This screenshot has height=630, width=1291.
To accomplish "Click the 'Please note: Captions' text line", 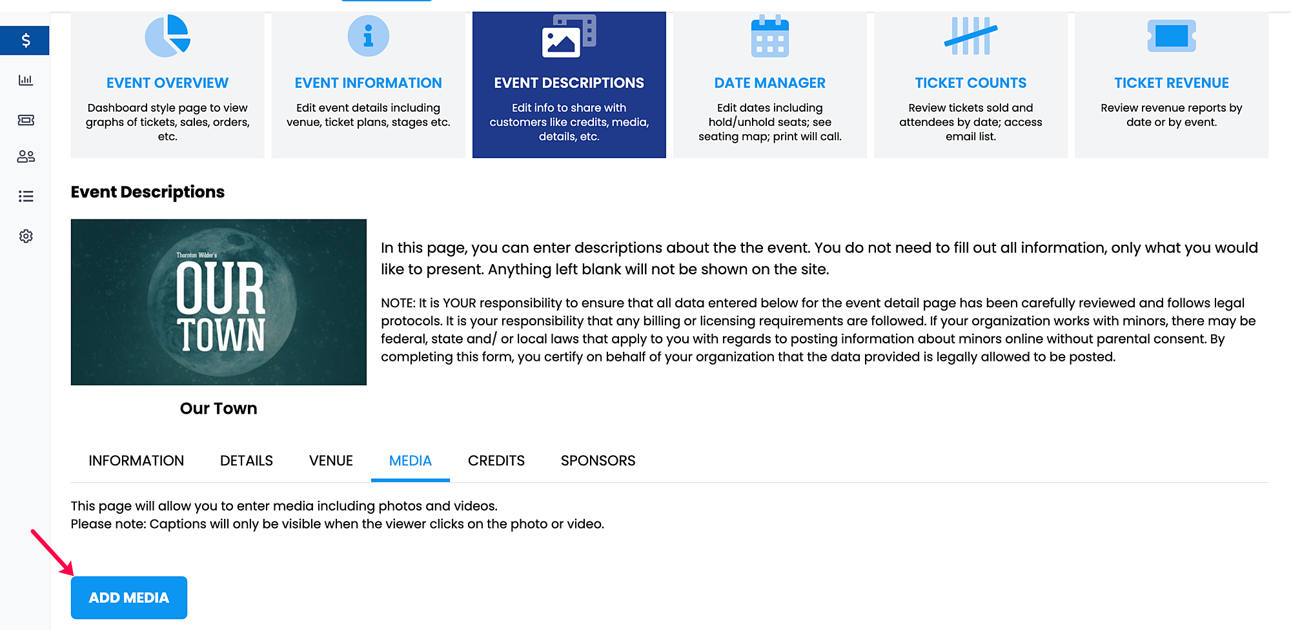I will tap(338, 524).
